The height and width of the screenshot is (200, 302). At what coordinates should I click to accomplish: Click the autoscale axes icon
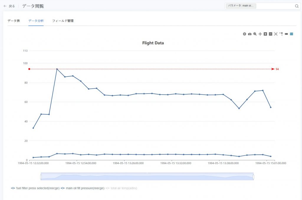pos(276,34)
